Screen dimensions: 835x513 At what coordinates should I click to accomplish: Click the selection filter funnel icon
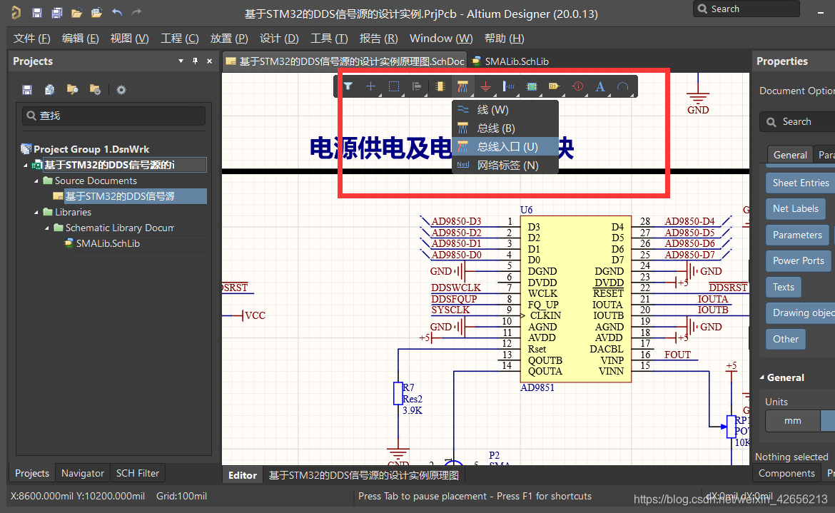[x=348, y=86]
